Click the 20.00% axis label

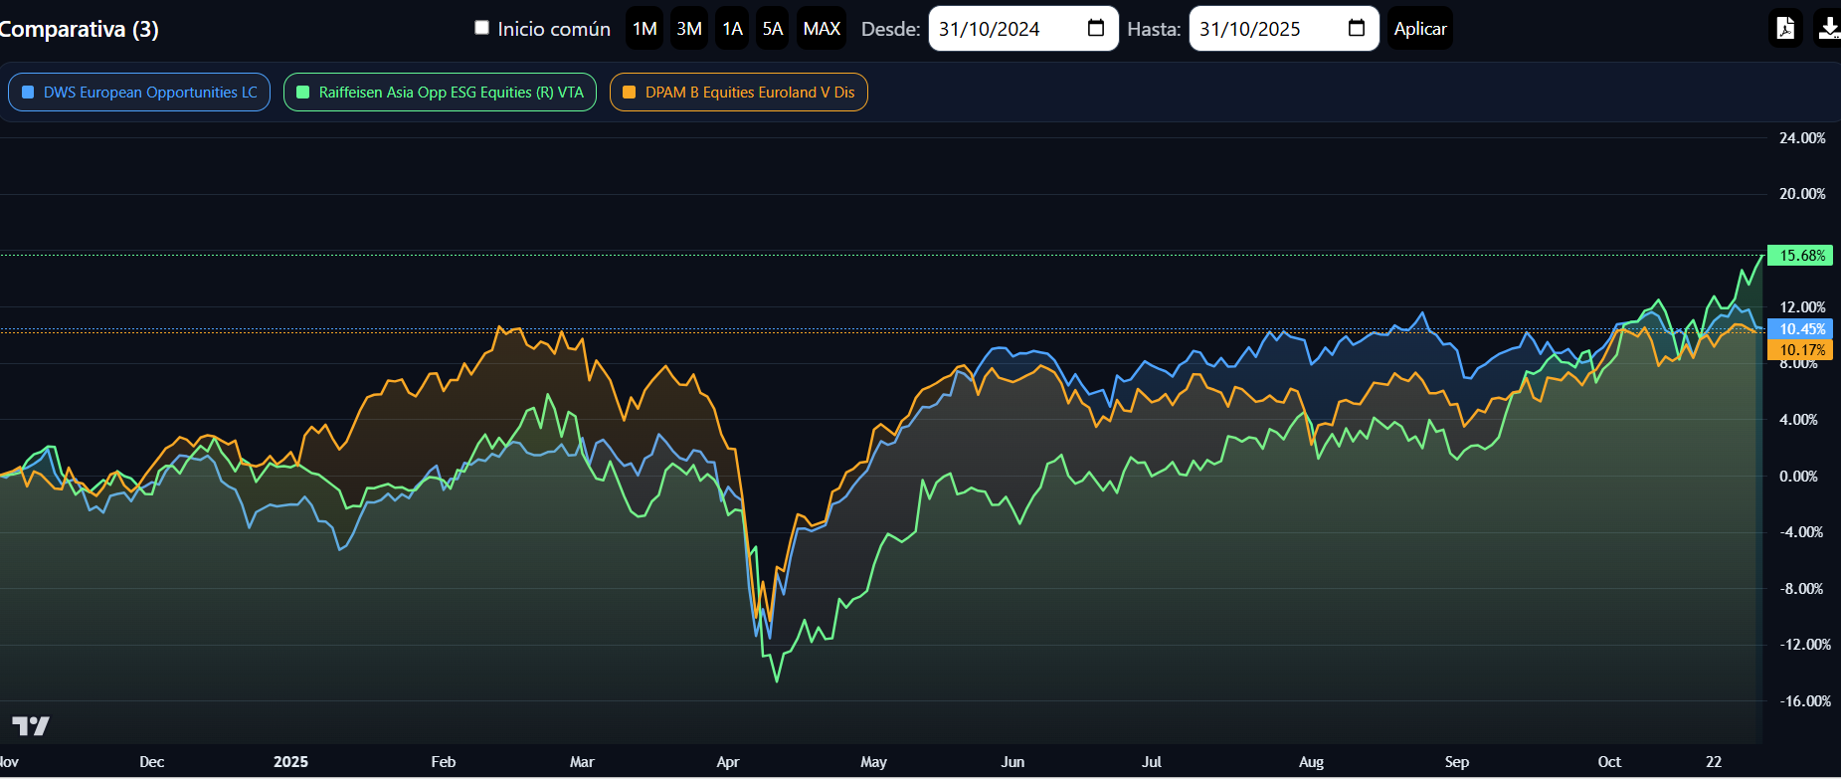[x=1802, y=194]
